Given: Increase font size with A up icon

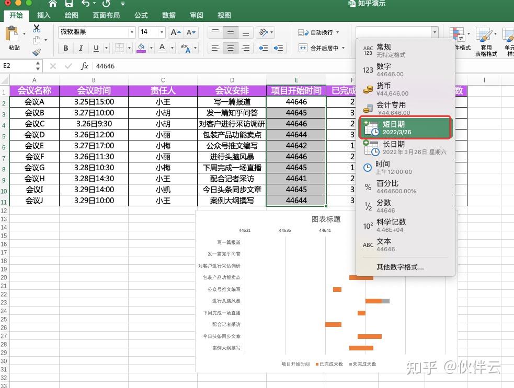Looking at the screenshot, I should (x=176, y=32).
